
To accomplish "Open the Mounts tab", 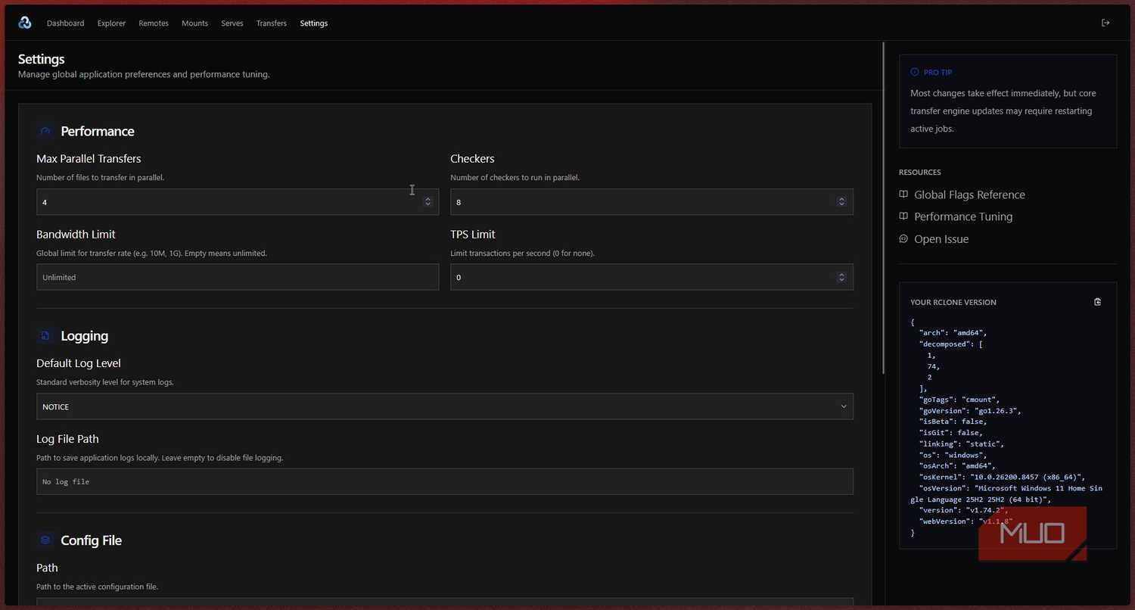I will pos(194,23).
